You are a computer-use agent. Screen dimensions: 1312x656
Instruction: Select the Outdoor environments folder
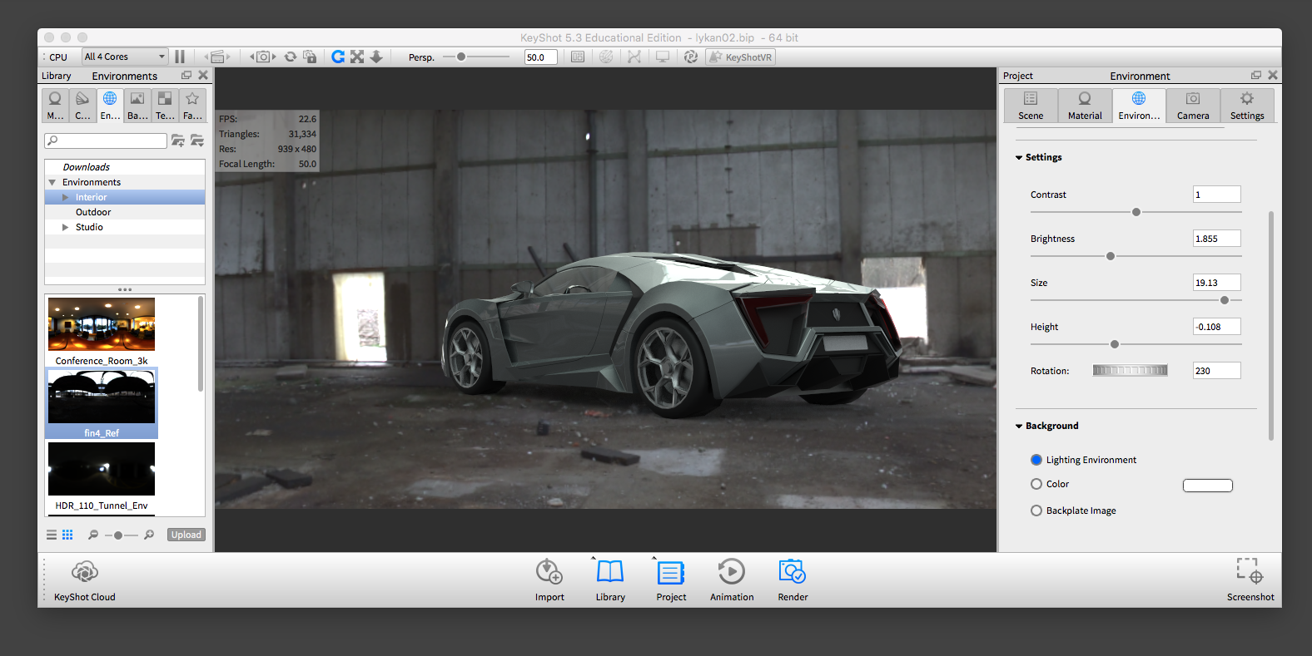[x=93, y=212]
